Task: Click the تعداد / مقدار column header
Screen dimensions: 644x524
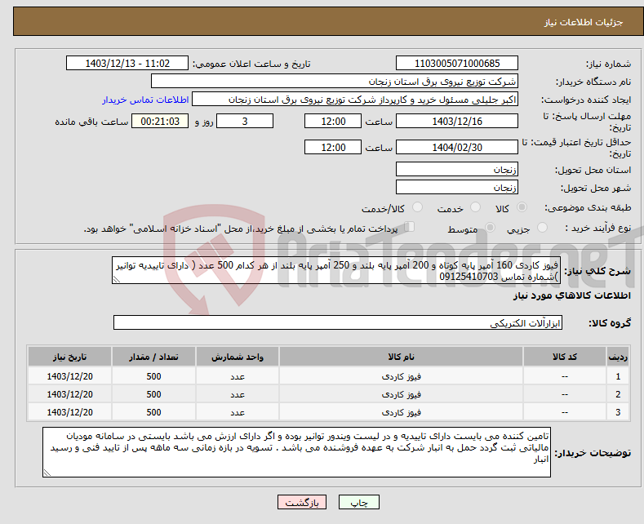Action: (x=153, y=357)
